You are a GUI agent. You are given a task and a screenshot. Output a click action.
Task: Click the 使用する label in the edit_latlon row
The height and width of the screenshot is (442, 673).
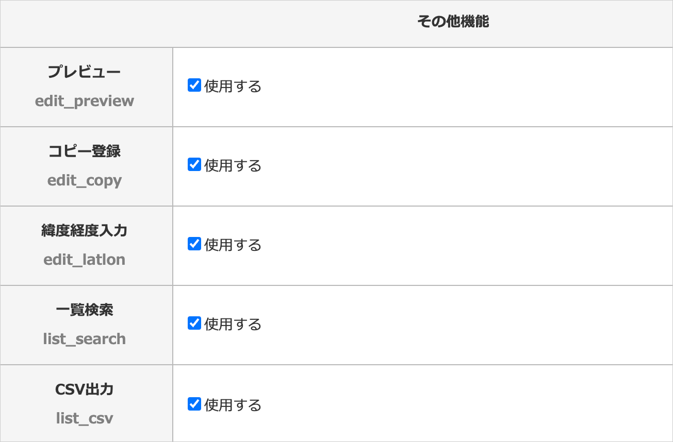point(233,245)
